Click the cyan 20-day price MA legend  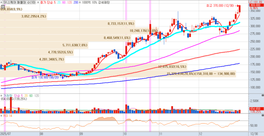click(x=58, y=2)
